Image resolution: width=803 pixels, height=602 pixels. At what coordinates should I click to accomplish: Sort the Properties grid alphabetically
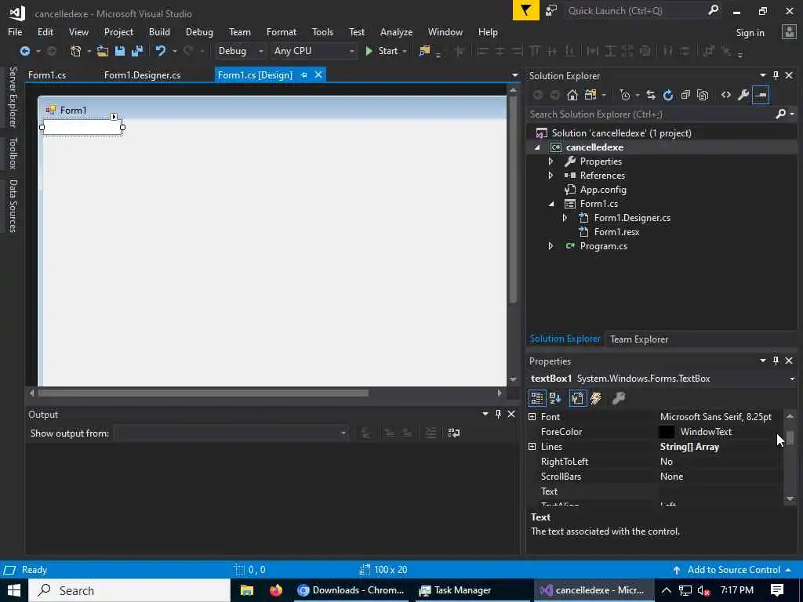coord(555,397)
